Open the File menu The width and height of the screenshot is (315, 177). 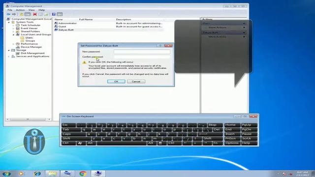coord(10,10)
